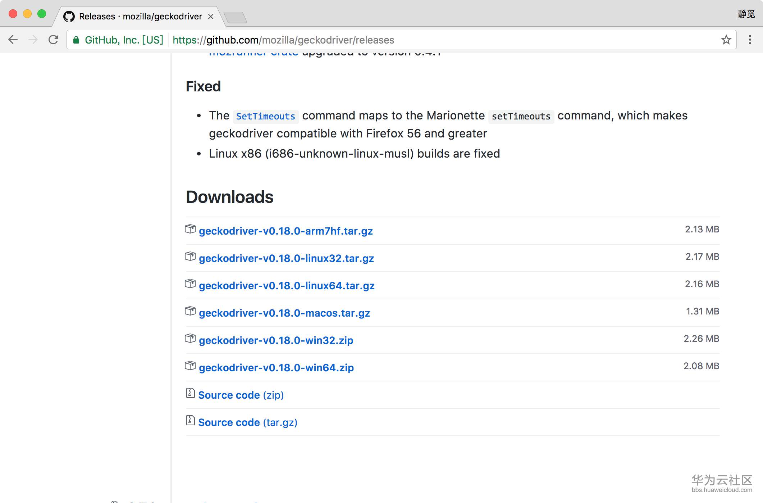Open a new tab button
763x503 pixels.
[235, 17]
